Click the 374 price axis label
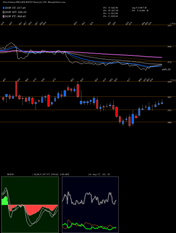Viewport: 176px width, 233px height. tap(169, 62)
